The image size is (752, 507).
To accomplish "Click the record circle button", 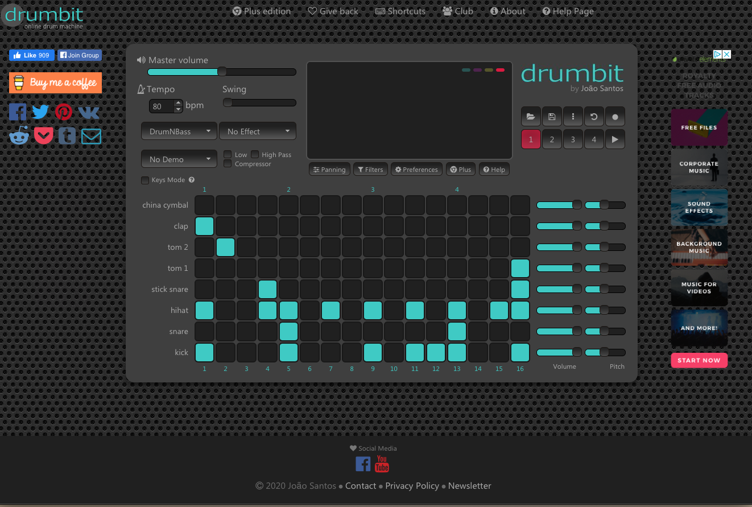I will tap(615, 117).
